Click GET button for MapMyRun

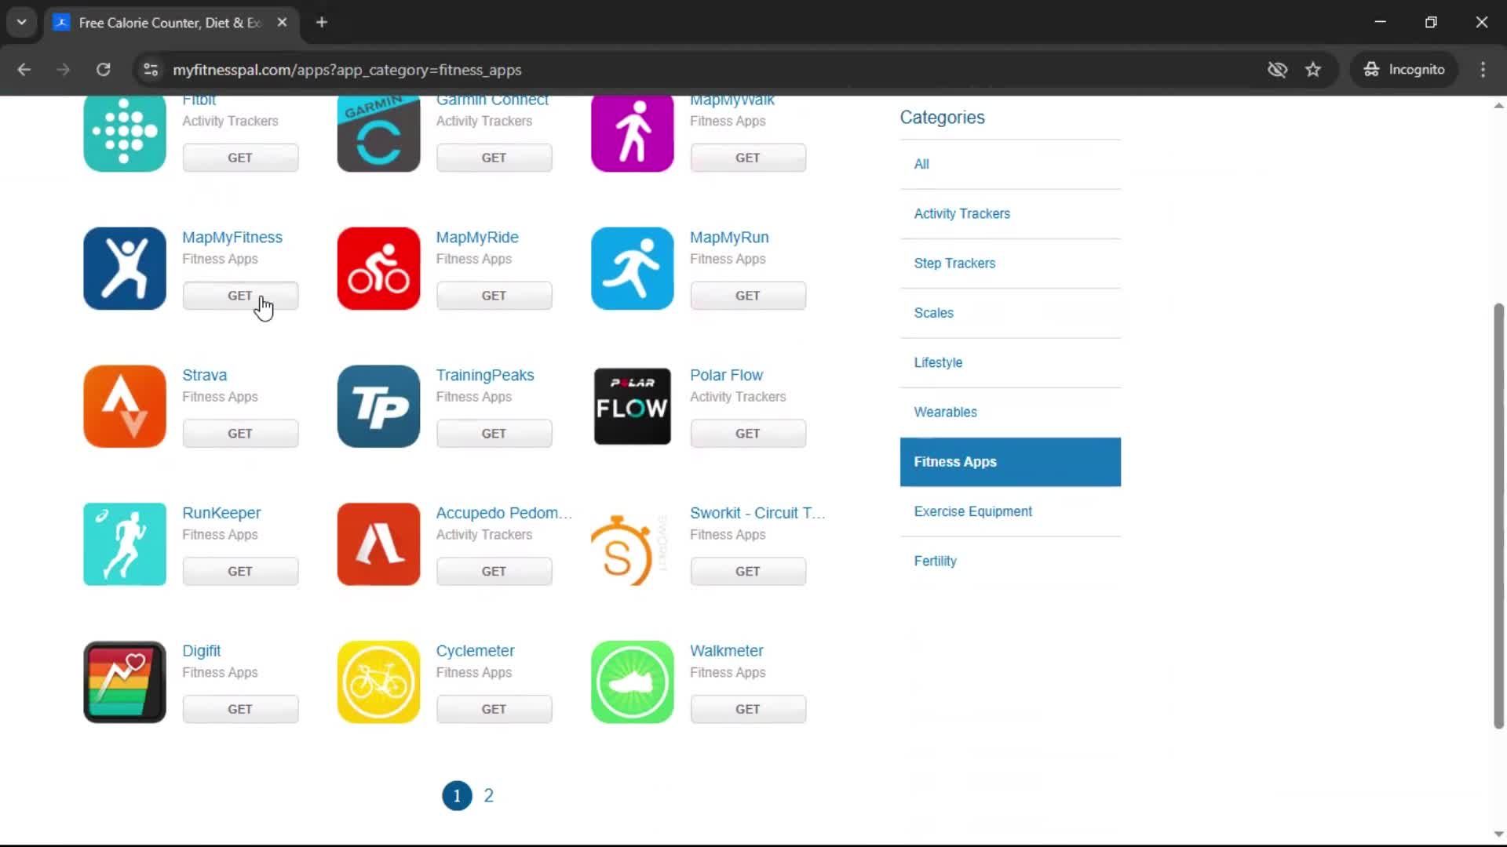pyautogui.click(x=748, y=296)
